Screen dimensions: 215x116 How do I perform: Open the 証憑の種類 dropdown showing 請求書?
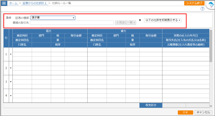tap(53, 18)
